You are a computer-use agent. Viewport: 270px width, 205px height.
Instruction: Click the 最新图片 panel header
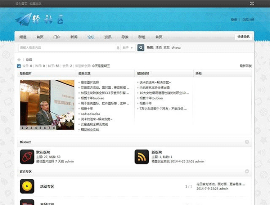pos(26,73)
